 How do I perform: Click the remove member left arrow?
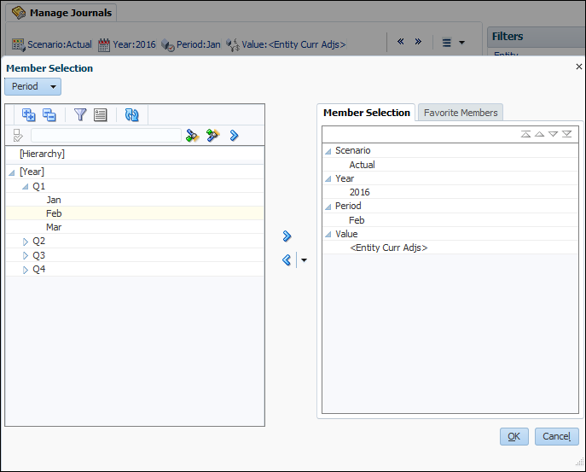tap(287, 260)
